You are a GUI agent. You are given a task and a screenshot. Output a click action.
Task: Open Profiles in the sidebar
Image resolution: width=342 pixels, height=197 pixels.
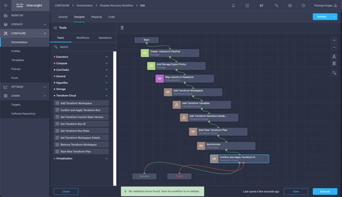[16, 51]
